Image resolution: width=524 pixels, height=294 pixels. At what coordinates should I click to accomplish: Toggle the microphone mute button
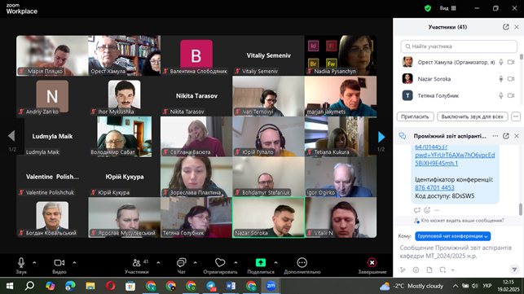[21, 263]
